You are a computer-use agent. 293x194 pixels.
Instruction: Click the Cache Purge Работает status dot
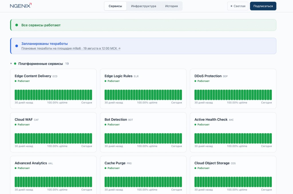(x=105, y=168)
